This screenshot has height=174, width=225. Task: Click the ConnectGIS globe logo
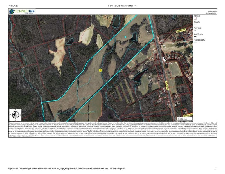coord(12,11)
